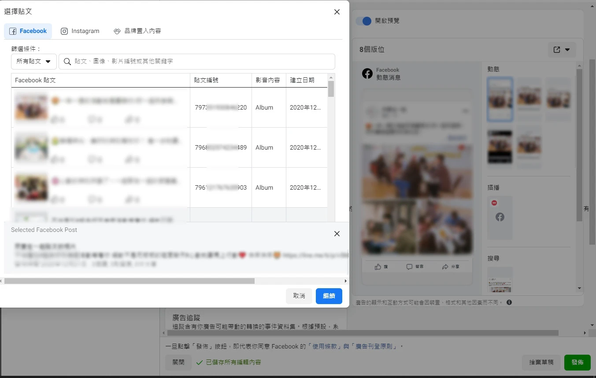
Task: Click the Facebook logo in feed preview header
Action: coord(367,73)
